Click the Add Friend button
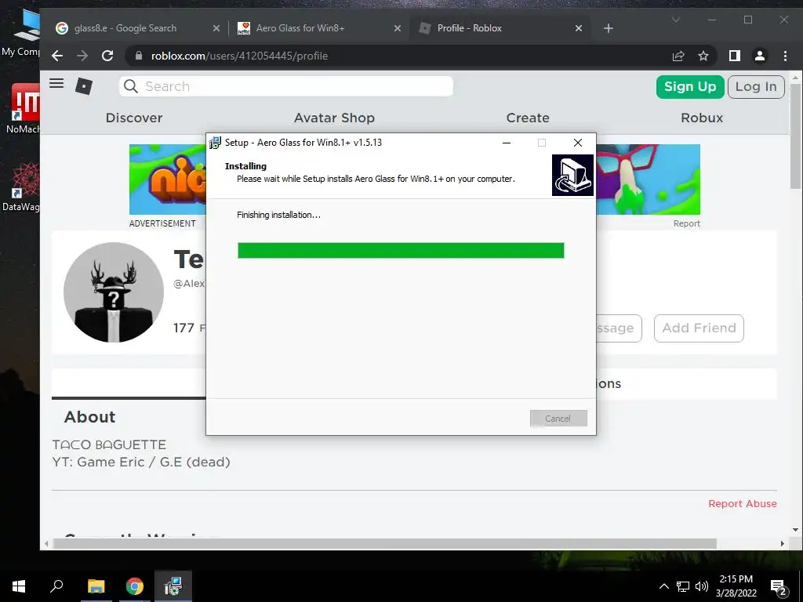This screenshot has height=602, width=803. [699, 328]
